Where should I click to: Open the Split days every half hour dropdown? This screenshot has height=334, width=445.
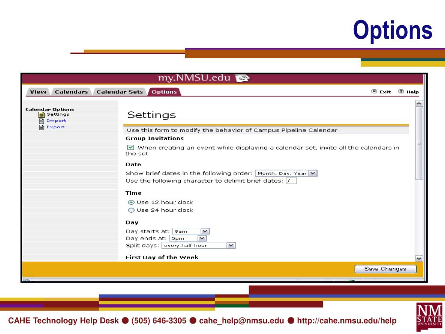[198, 245]
